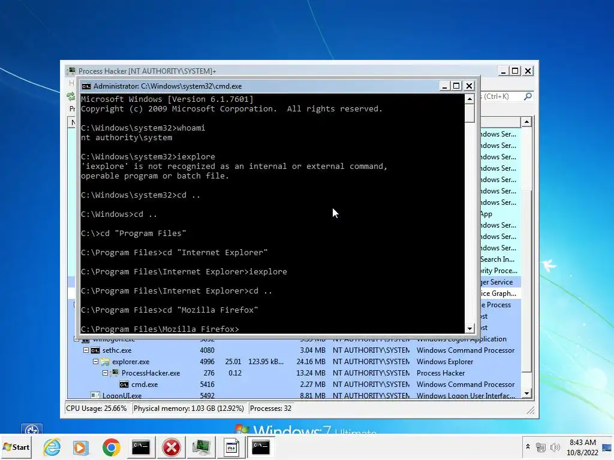Click the Process Hacker title bar icon
Viewport: 614px width, 460px height.
click(71, 71)
